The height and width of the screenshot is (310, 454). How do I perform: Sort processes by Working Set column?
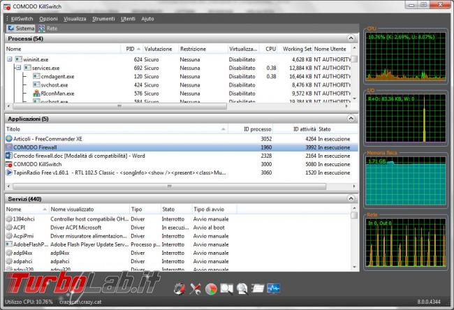295,49
